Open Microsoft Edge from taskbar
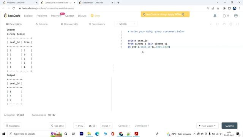Viewport: 243px width, 137px height. (97, 134)
